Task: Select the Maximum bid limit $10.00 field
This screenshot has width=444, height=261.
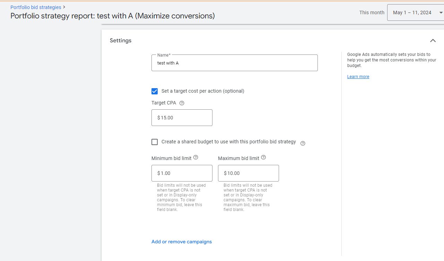Action: click(x=248, y=173)
